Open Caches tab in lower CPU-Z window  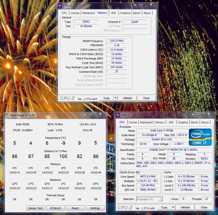pyautogui.click(x=133, y=122)
